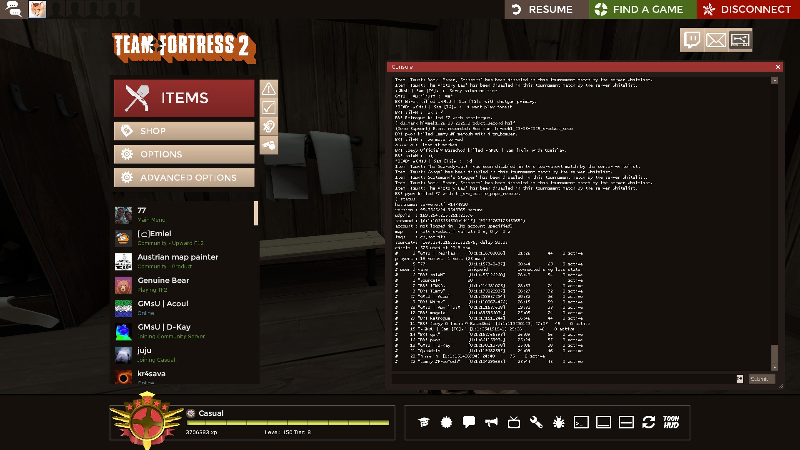800x450 pixels.
Task: Click the whistle coach icon
Action: pyautogui.click(x=269, y=145)
